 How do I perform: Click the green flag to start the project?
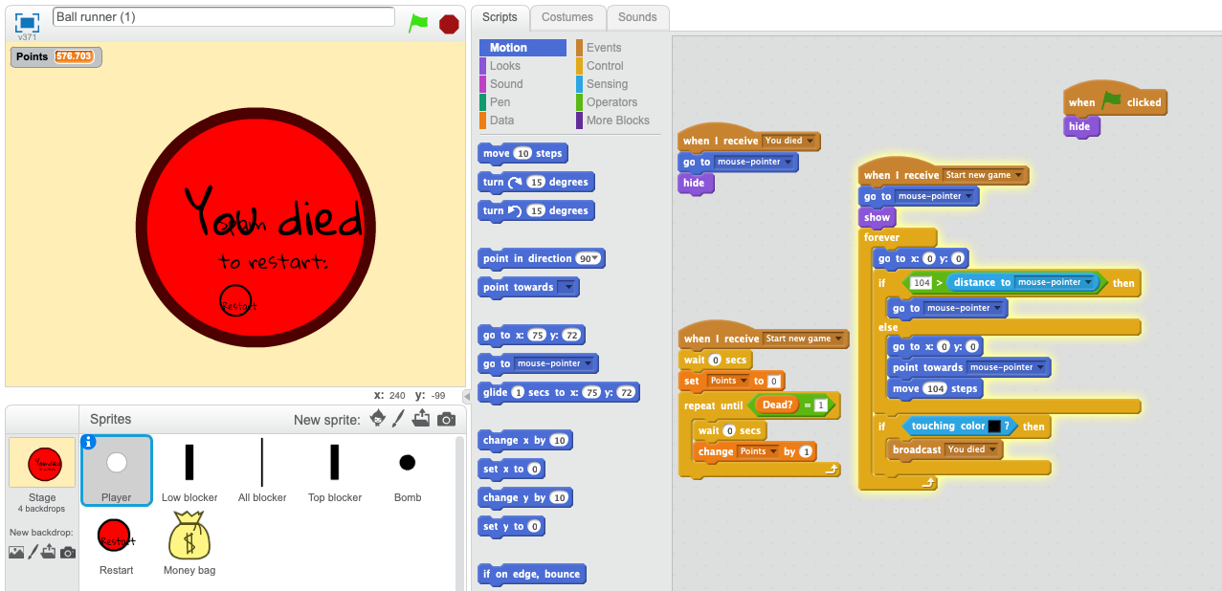418,23
